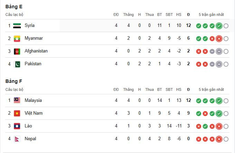235x153 pixels.
Task: Click the Bảng F group heading
Action: (14, 81)
